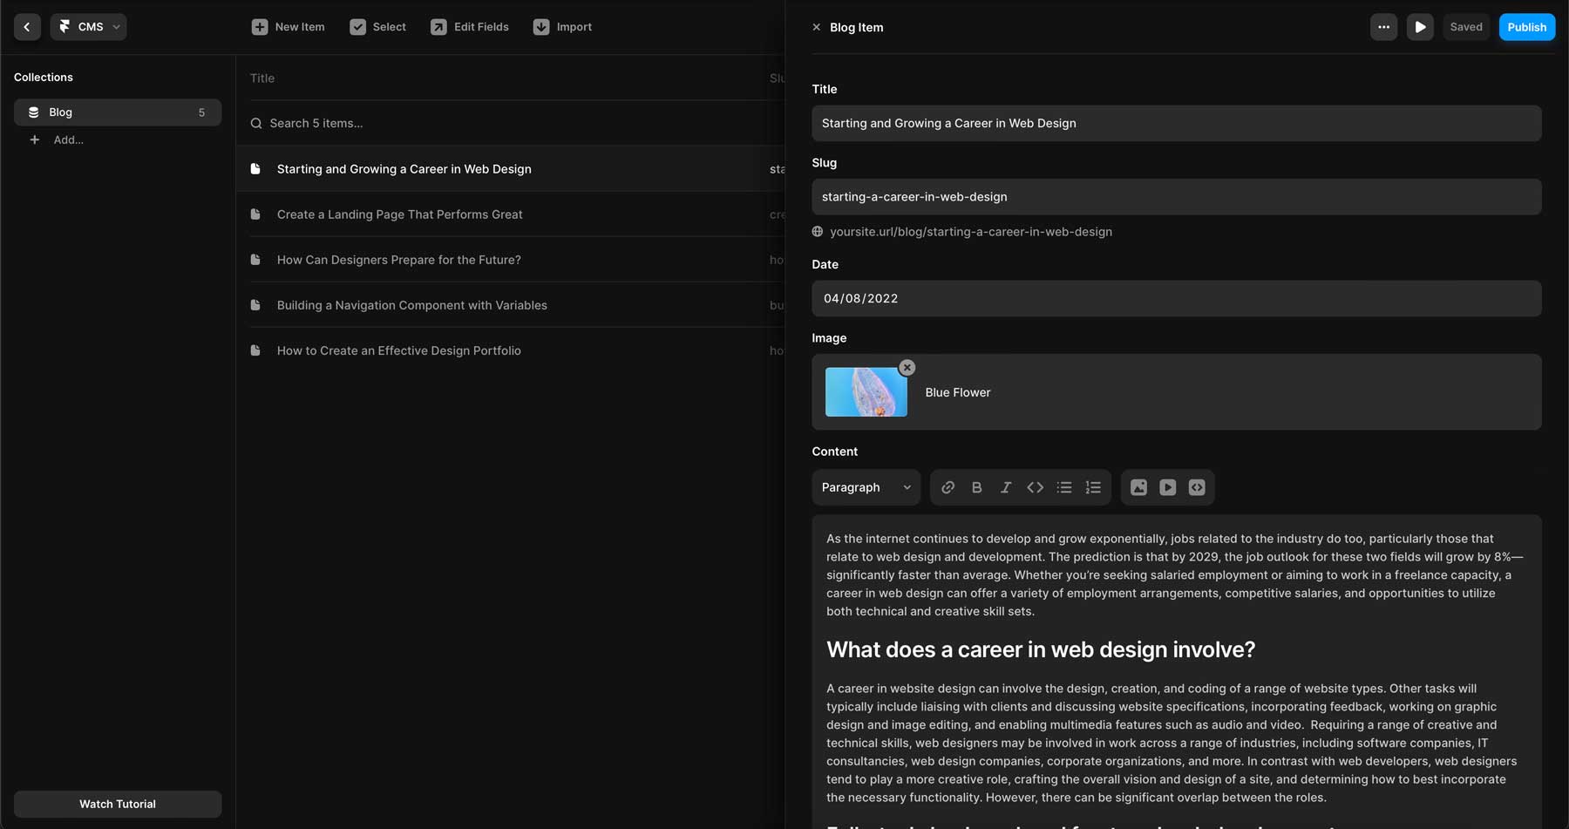Remove the Blue Flower image
Screen dimensions: 1569x829
907,367
